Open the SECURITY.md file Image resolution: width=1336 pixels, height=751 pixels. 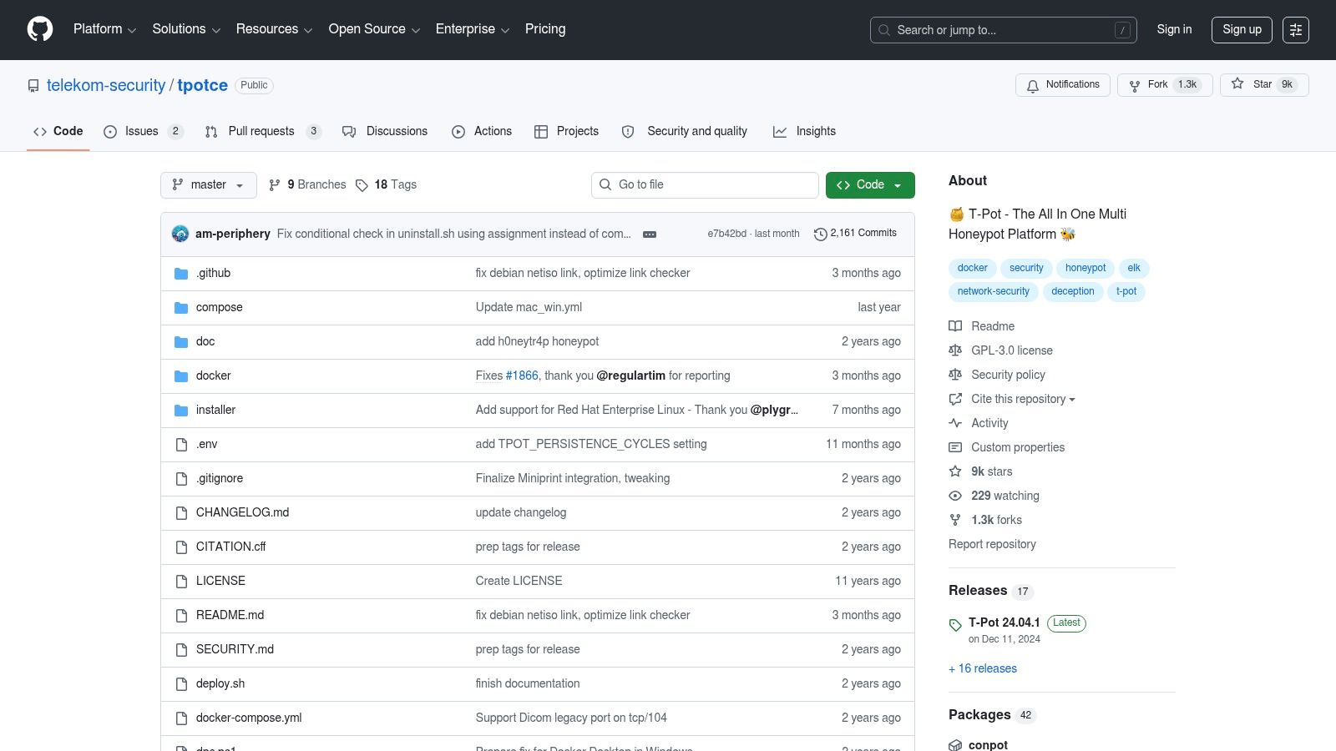pyautogui.click(x=235, y=649)
